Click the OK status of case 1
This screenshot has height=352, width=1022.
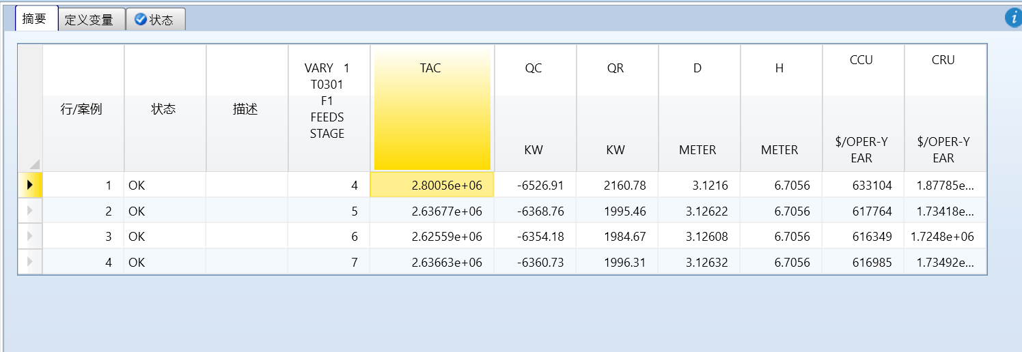(x=165, y=185)
